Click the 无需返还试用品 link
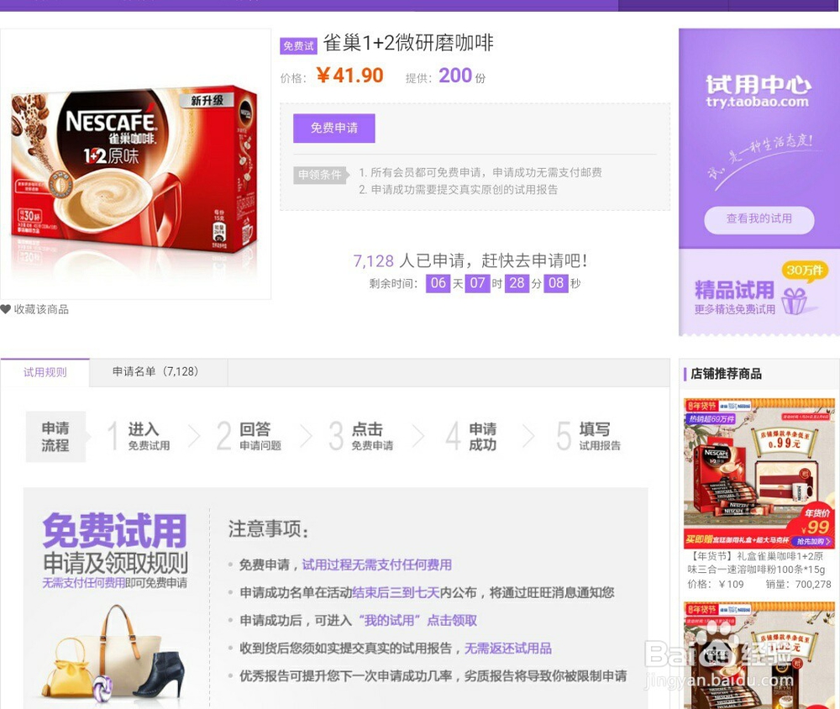 [508, 649]
